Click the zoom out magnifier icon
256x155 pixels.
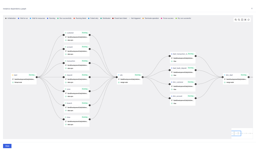click(239, 20)
